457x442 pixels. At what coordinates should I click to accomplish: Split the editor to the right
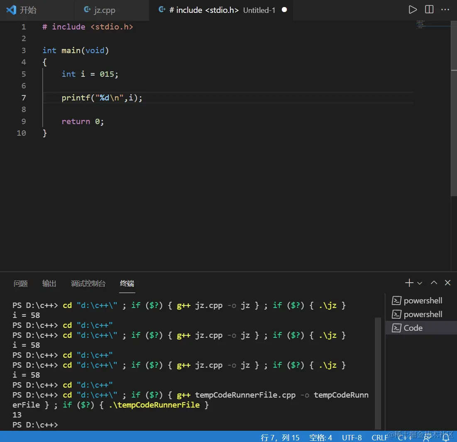coord(429,10)
